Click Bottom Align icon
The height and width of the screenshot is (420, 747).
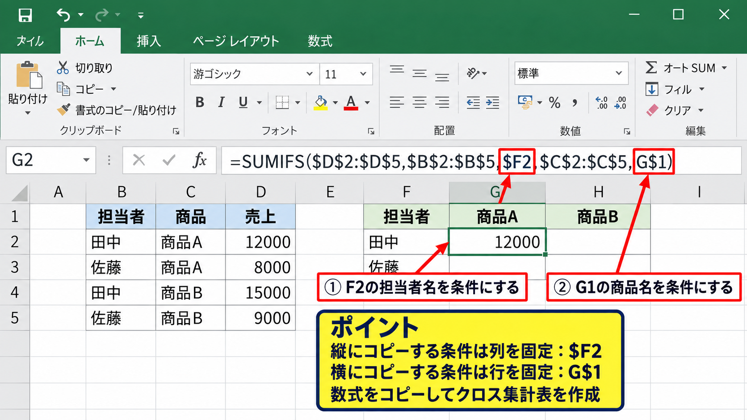[442, 78]
